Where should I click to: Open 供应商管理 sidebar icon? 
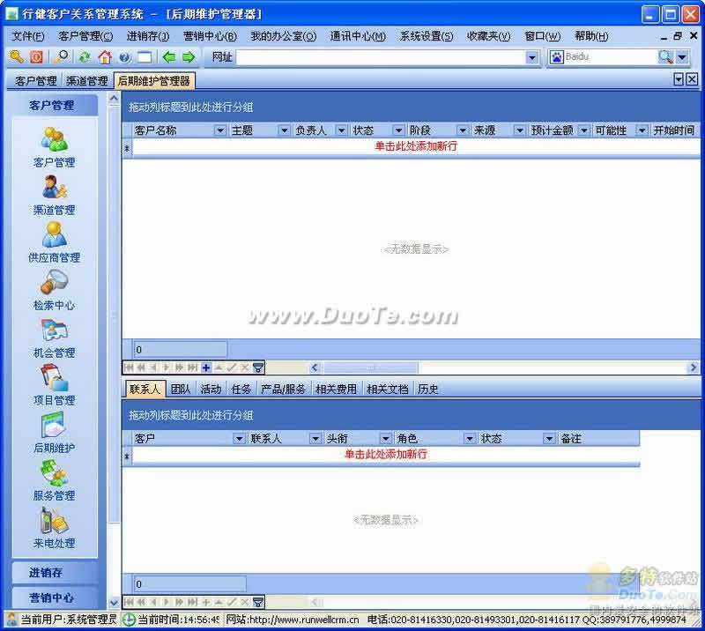pos(54,234)
